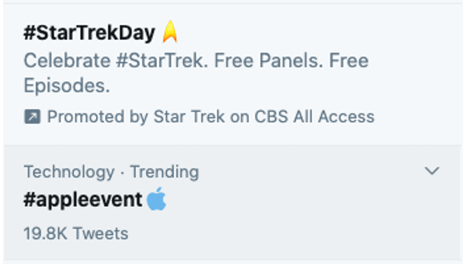This screenshot has width=464, height=264.
Task: Click the "Technology" category label
Action: pyautogui.click(x=69, y=171)
